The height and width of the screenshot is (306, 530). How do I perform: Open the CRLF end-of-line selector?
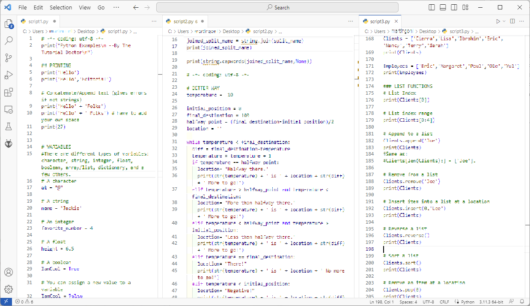coord(444,302)
